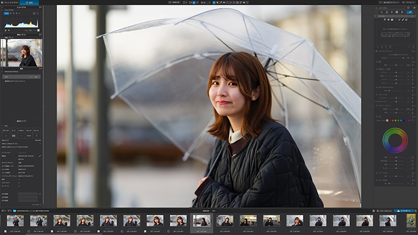Select the highlighted blue crop tool icon
Image resolution: width=418 pixels, height=235 pixels.
coord(214,3)
